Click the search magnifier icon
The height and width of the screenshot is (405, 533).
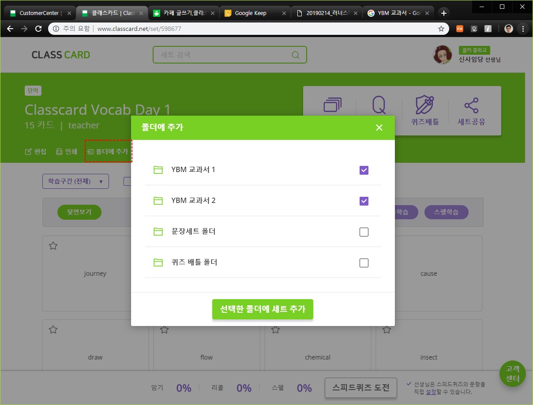pyautogui.click(x=296, y=55)
